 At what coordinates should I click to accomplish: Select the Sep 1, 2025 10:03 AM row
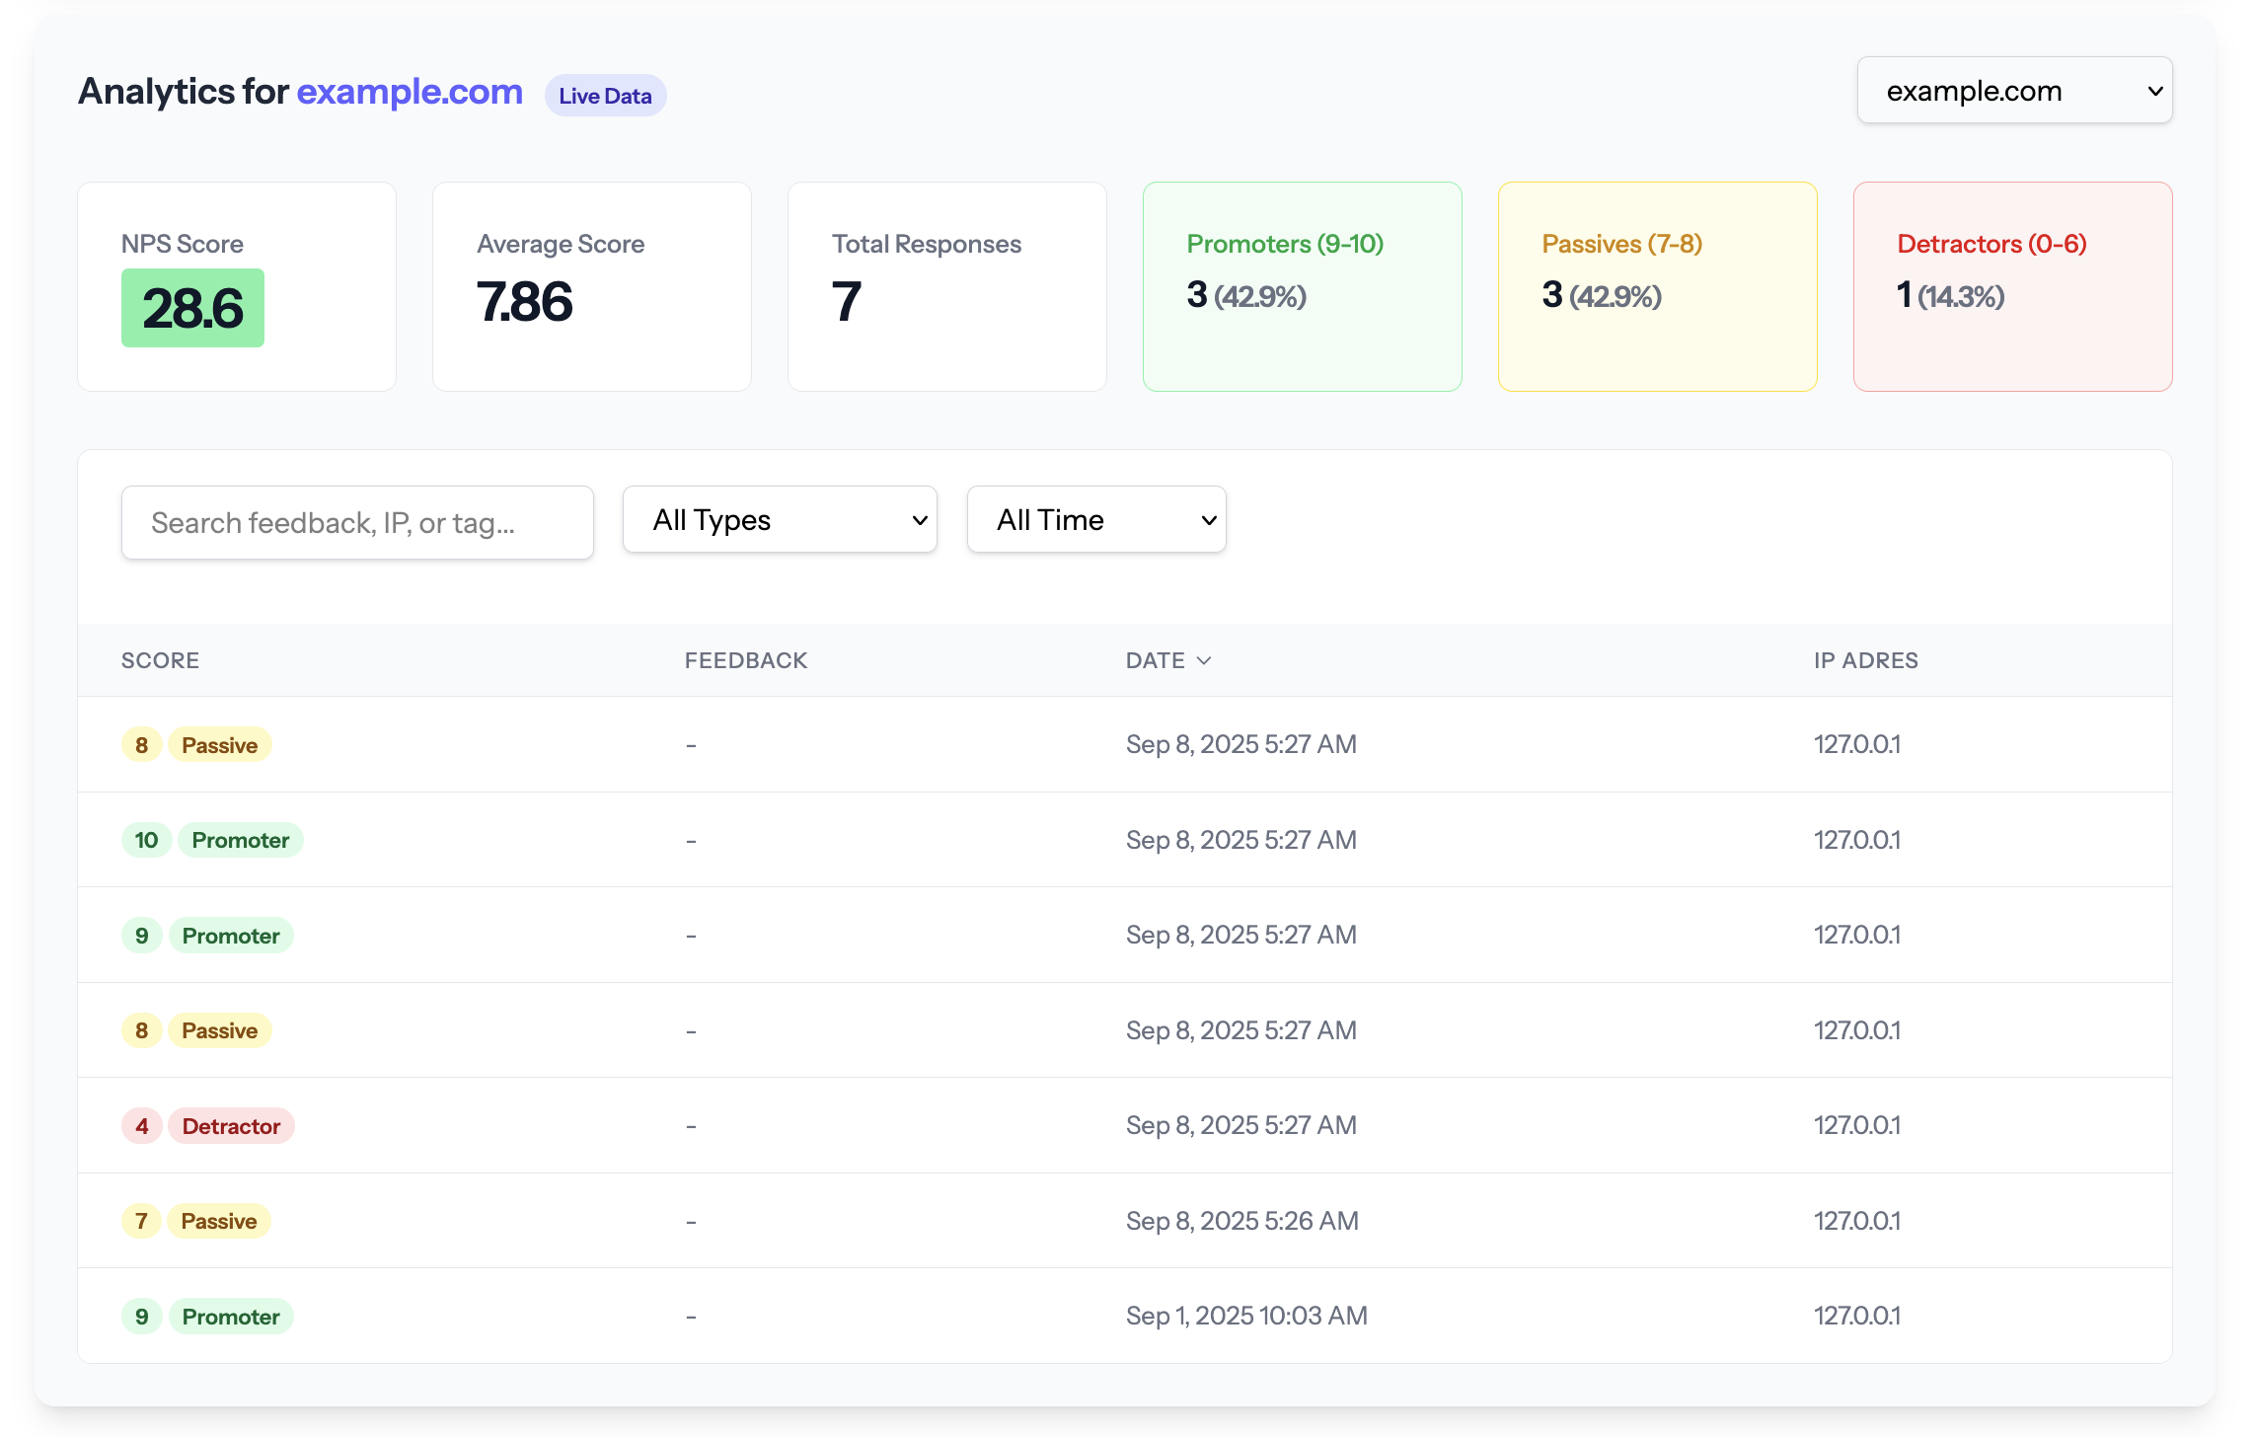point(1245,1316)
